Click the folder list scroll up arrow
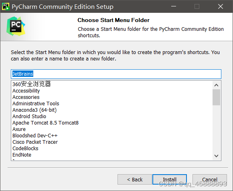The width and height of the screenshot is (233, 191). pos(217,85)
